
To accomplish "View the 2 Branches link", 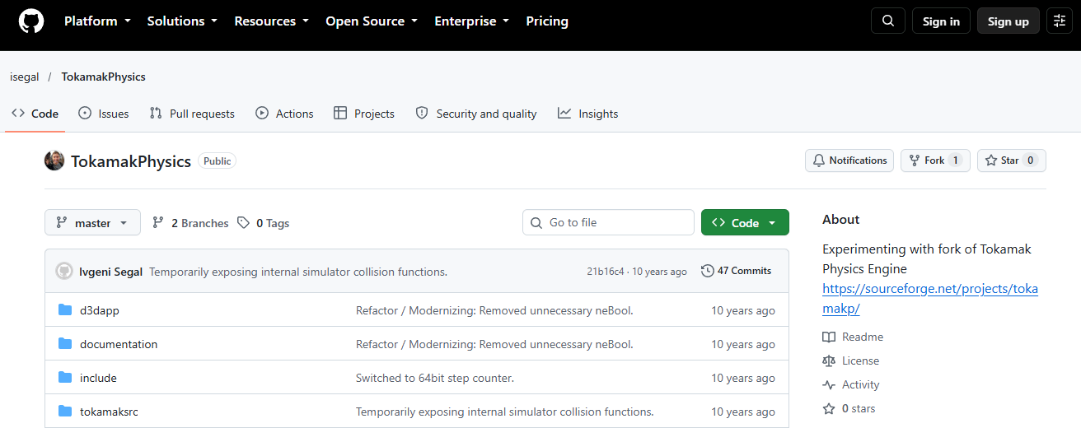I will tap(190, 223).
